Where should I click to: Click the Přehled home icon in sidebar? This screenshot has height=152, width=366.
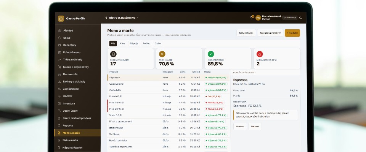[x=59, y=30]
